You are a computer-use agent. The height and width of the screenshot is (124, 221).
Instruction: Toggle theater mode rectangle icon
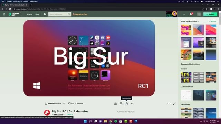pyautogui.click(x=169, y=104)
